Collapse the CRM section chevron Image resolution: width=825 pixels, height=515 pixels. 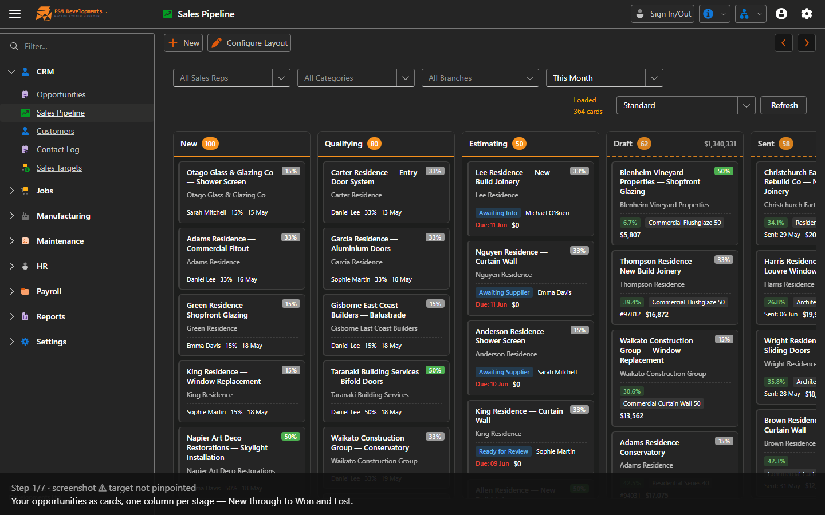[x=11, y=72]
